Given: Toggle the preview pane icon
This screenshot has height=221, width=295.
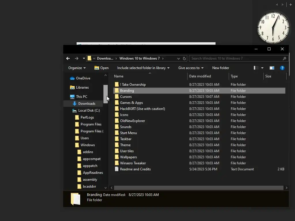Looking at the screenshot, I should pyautogui.click(x=272, y=68).
